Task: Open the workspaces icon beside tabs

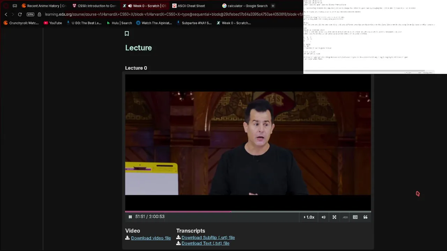Action: (15, 6)
